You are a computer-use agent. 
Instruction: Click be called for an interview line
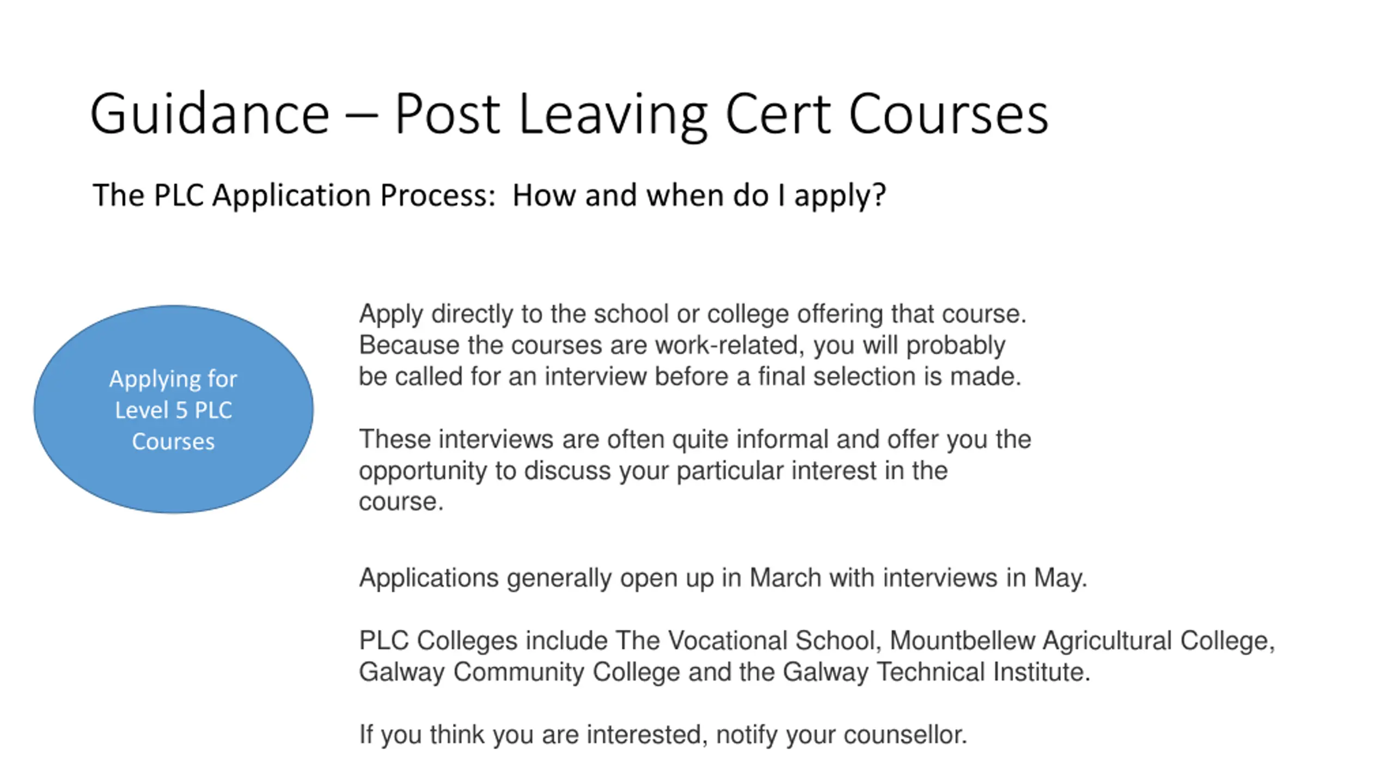690,377
